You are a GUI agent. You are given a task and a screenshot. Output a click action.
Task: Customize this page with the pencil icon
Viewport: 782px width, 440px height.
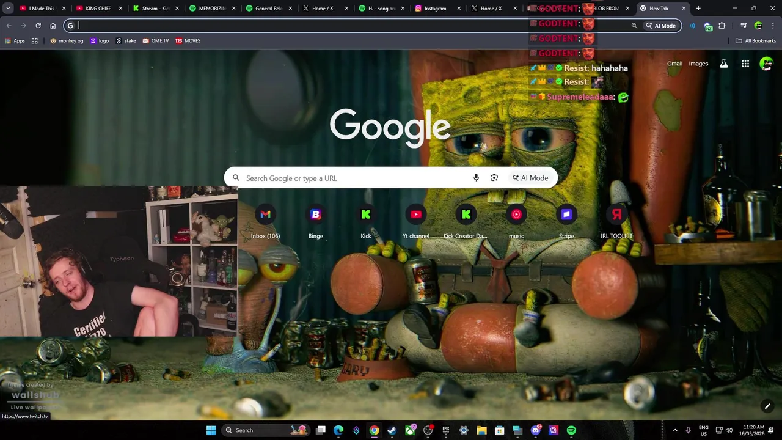767,406
